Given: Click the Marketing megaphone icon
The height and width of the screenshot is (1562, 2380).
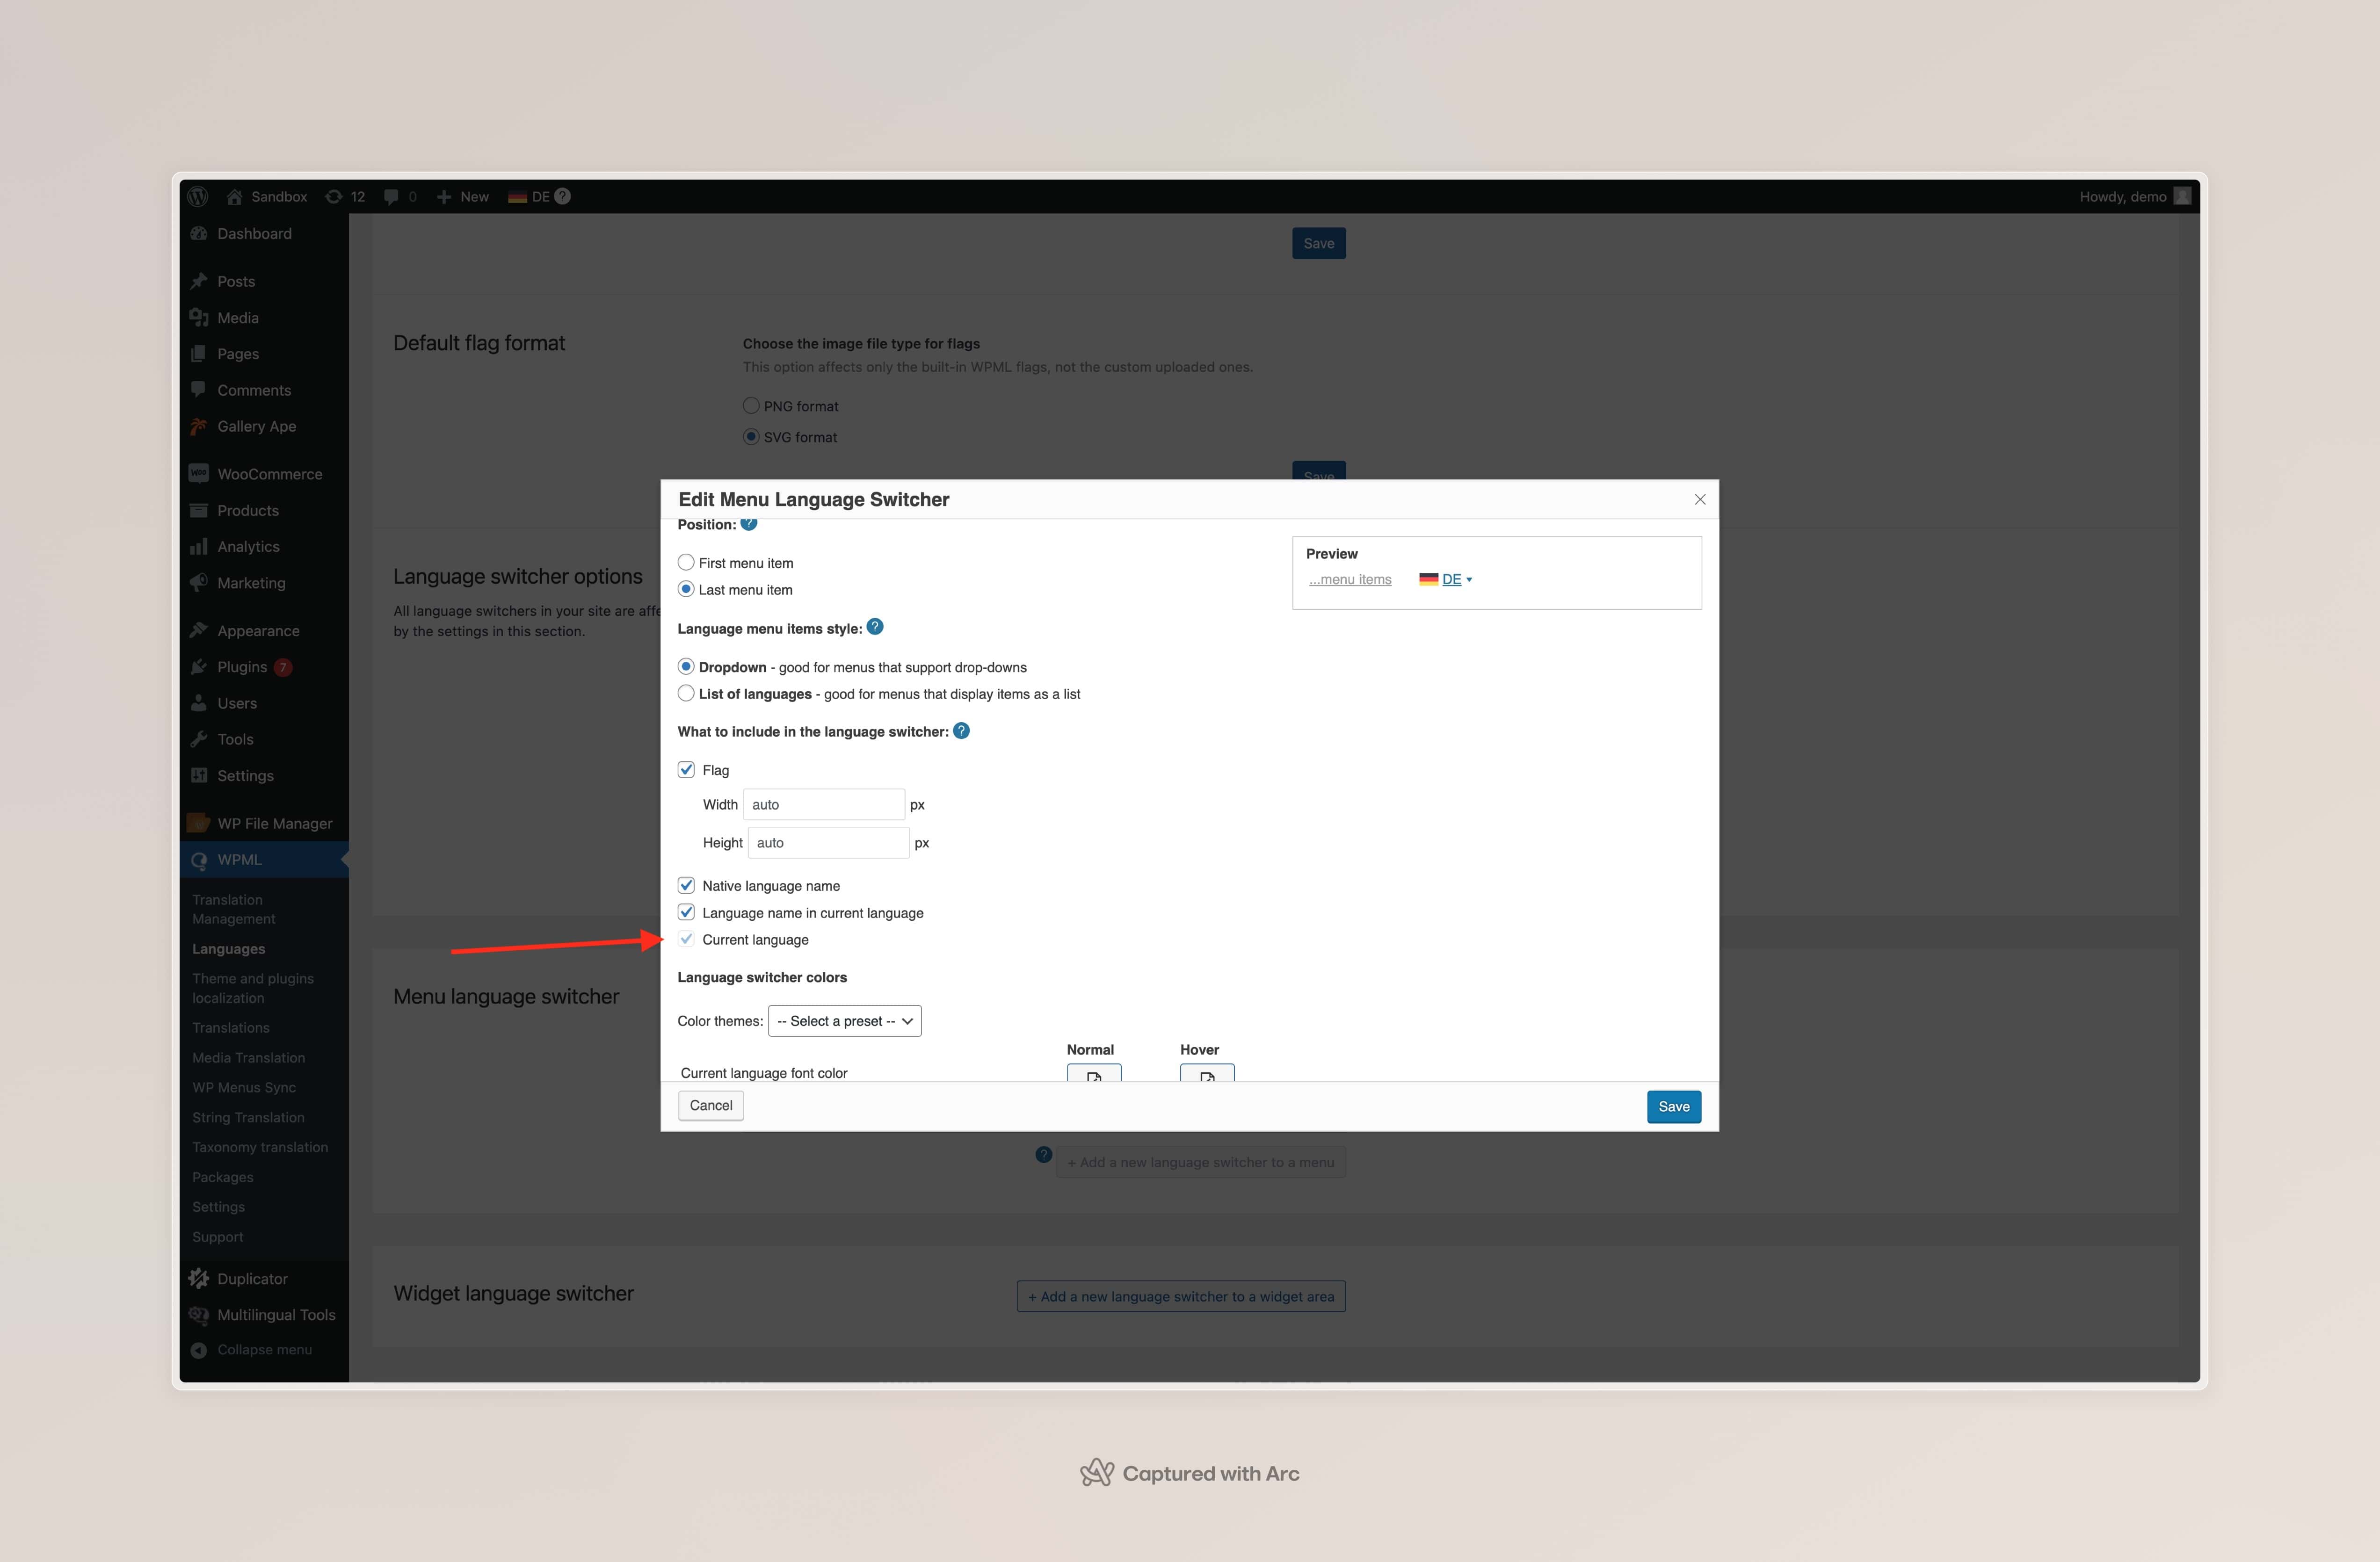Looking at the screenshot, I should [198, 582].
